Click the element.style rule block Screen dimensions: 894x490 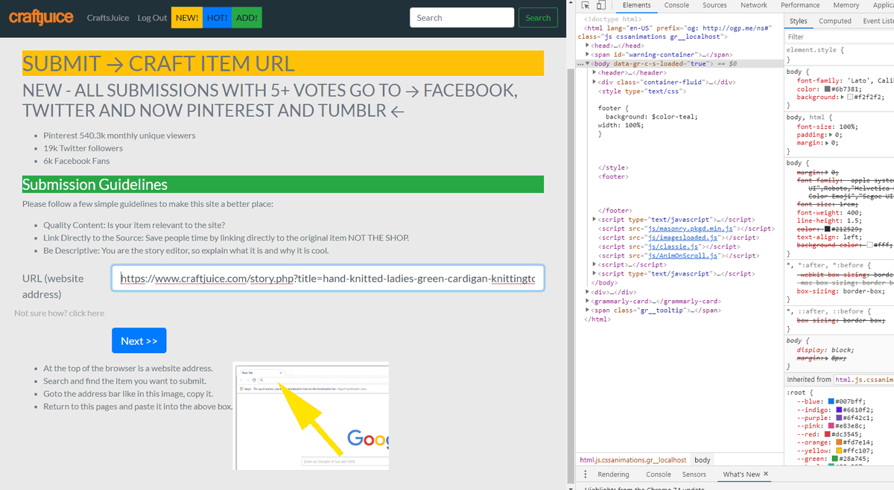click(840, 54)
